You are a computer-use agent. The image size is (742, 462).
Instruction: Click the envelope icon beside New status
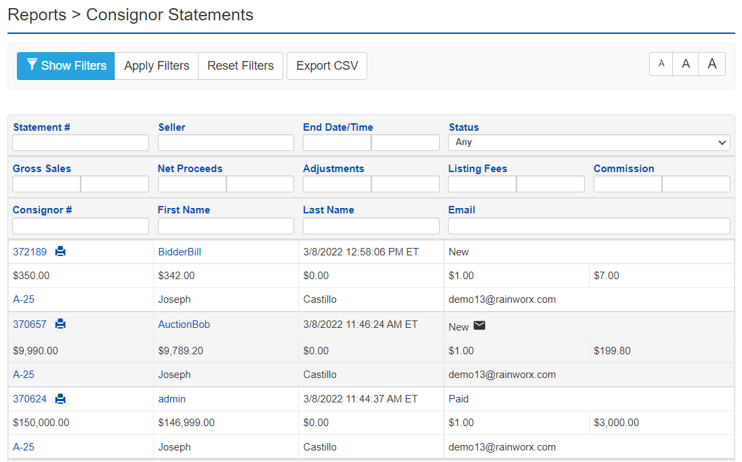tap(479, 325)
